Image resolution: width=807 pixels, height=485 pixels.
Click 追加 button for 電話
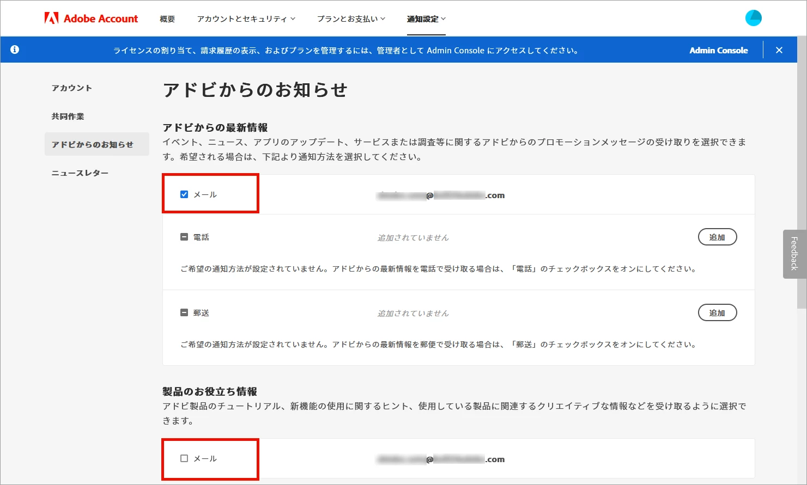click(x=718, y=237)
